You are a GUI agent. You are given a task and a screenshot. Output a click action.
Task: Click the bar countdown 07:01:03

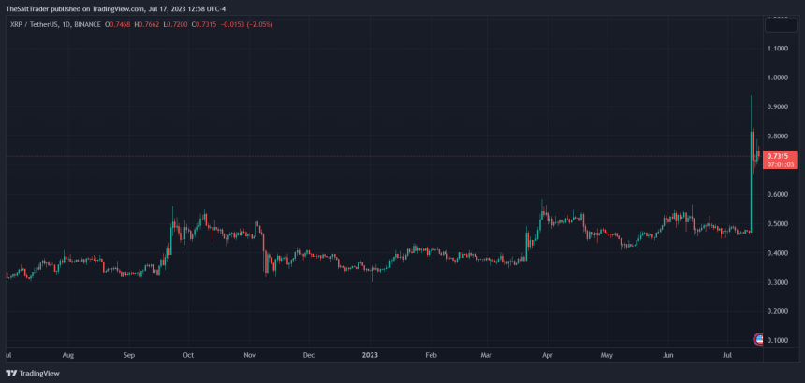(781, 164)
